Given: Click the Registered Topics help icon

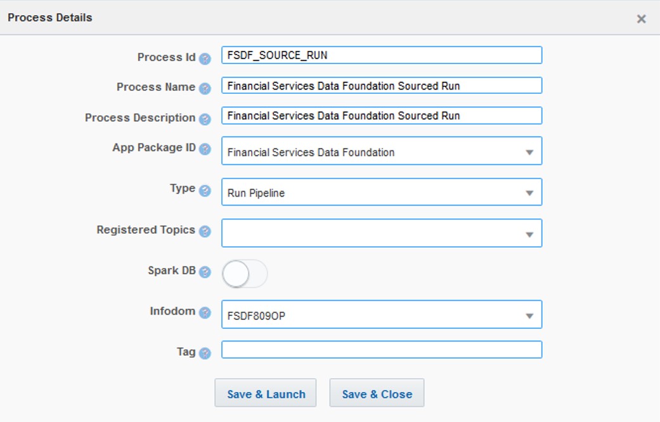Looking at the screenshot, I should click(x=205, y=232).
